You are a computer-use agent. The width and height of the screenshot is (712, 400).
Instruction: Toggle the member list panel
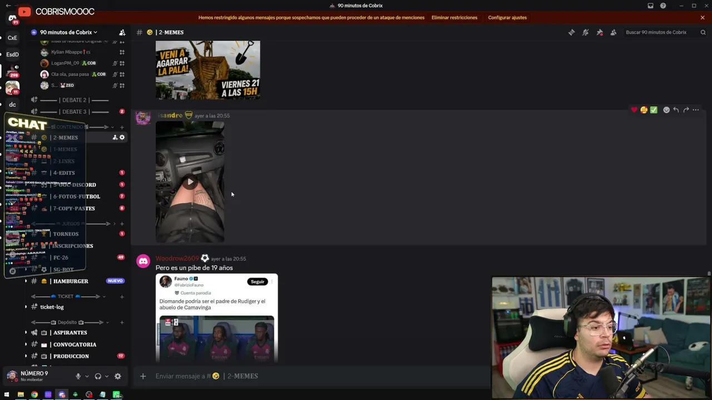tap(613, 32)
